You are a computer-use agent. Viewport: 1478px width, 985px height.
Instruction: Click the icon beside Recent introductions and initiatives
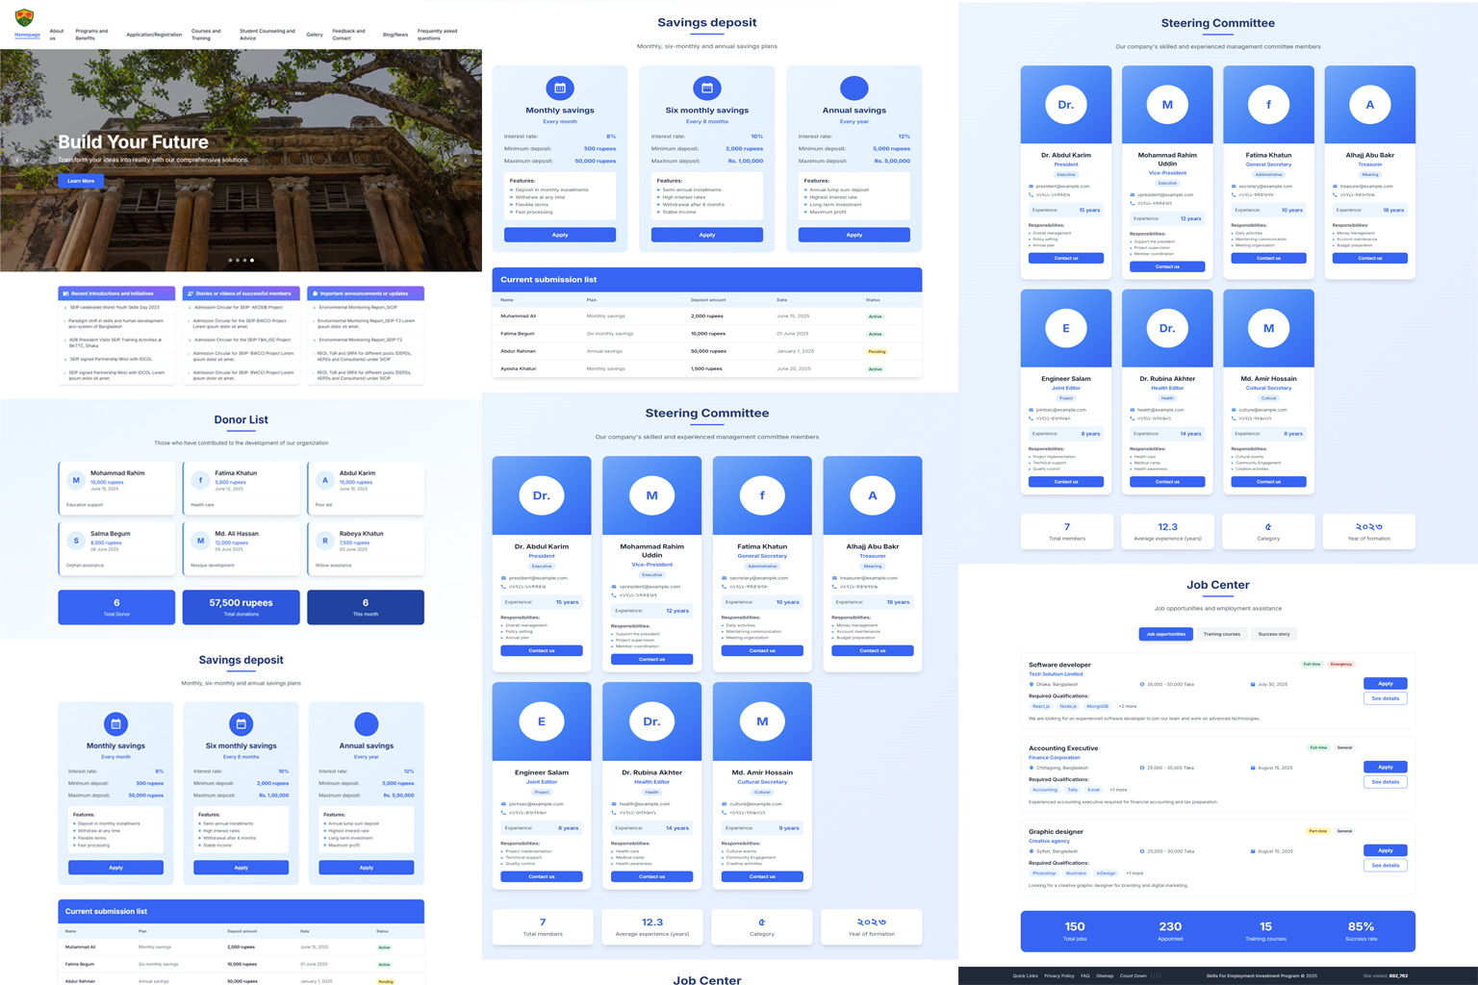(65, 293)
